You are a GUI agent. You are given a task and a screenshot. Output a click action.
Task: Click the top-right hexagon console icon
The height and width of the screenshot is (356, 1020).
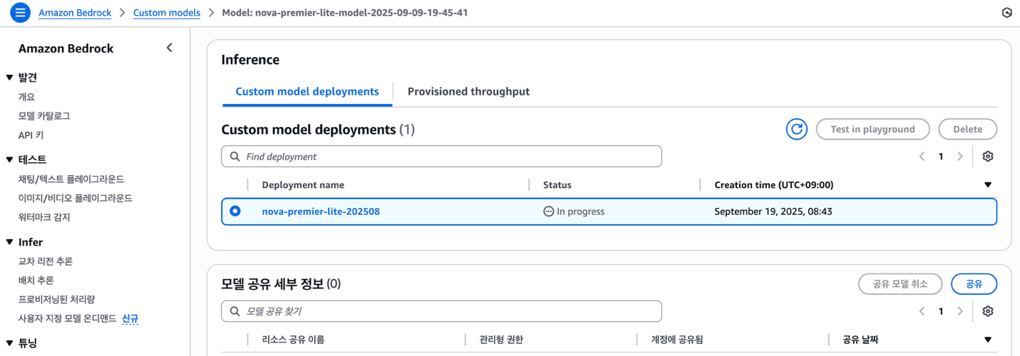coord(1006,13)
